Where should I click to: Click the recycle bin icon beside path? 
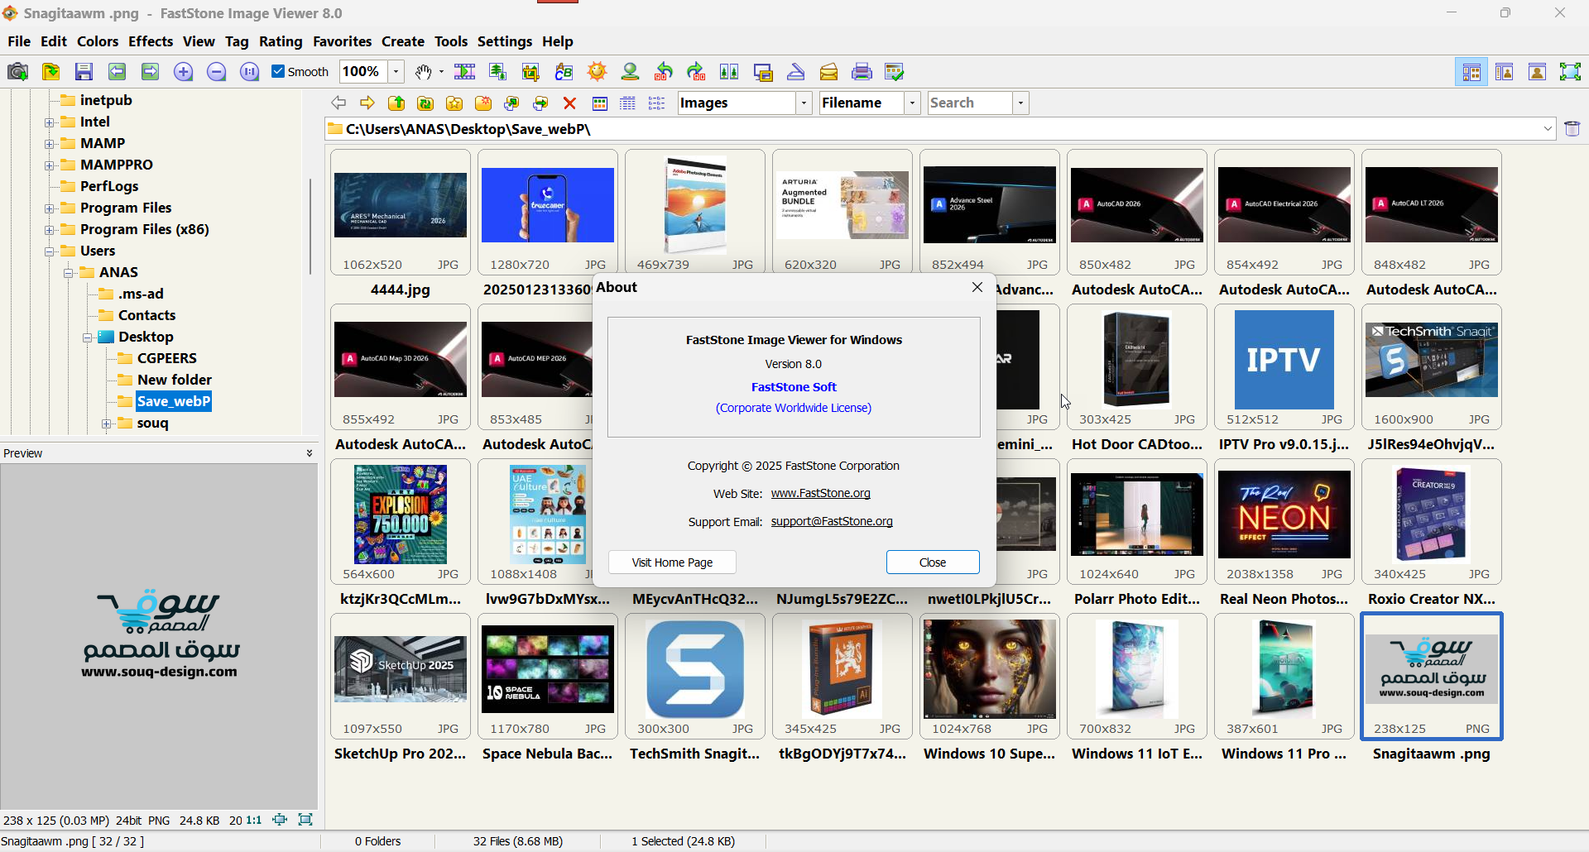point(1572,129)
